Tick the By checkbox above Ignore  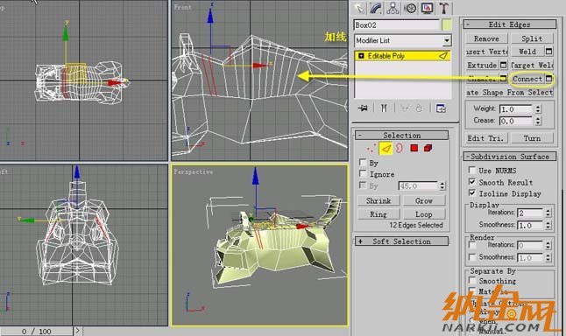[363, 163]
